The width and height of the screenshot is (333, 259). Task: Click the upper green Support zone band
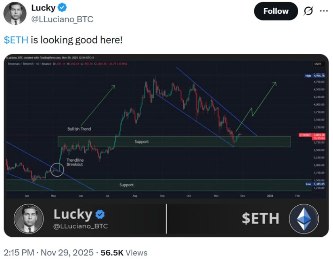click(x=174, y=142)
